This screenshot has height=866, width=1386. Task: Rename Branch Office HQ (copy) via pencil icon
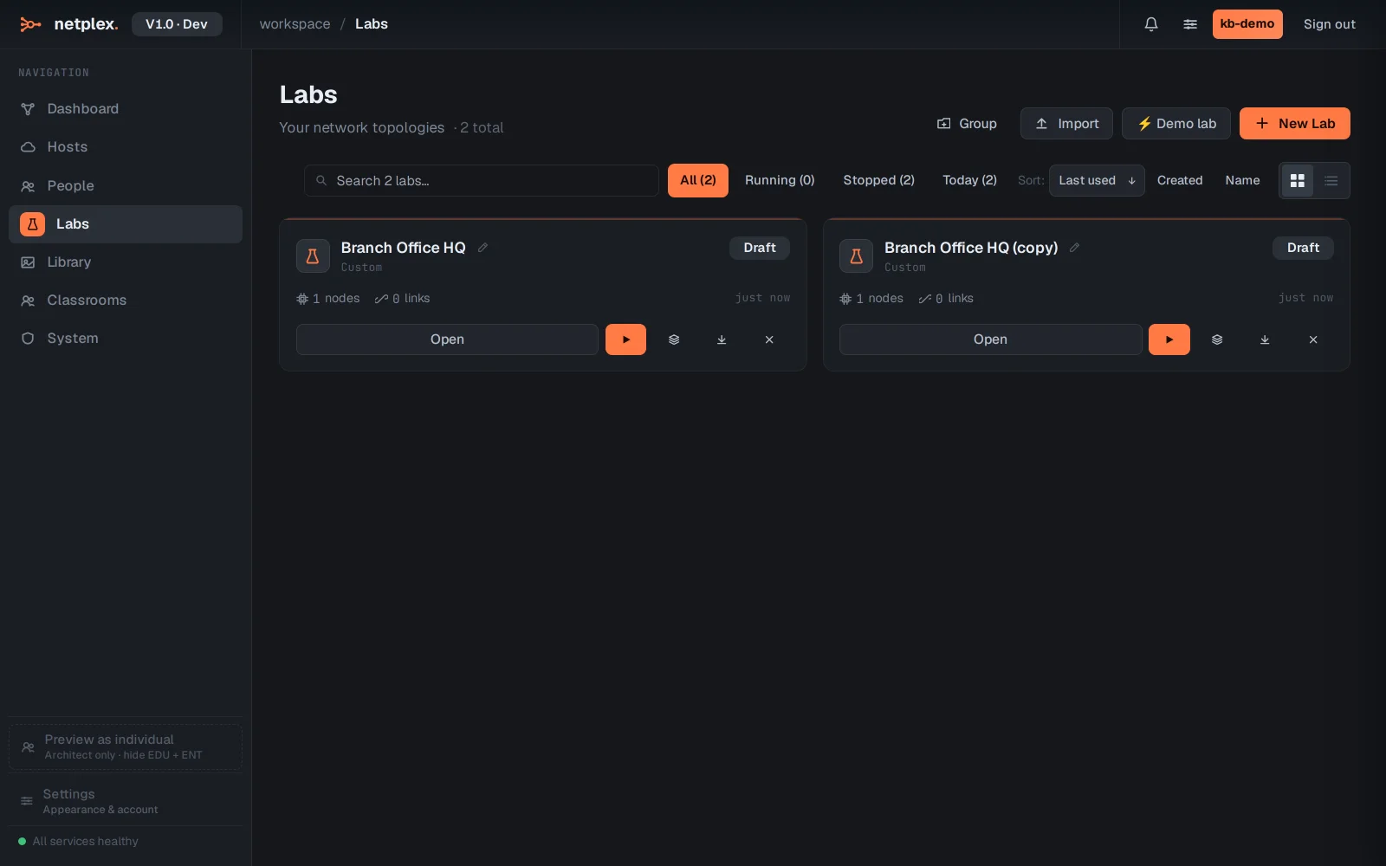click(1074, 248)
